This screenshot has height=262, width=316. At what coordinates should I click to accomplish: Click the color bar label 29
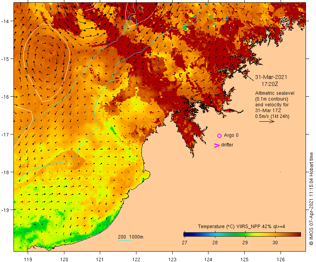coord(245,242)
